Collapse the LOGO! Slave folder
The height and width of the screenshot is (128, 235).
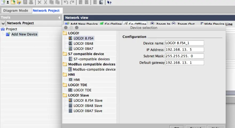[65, 95]
